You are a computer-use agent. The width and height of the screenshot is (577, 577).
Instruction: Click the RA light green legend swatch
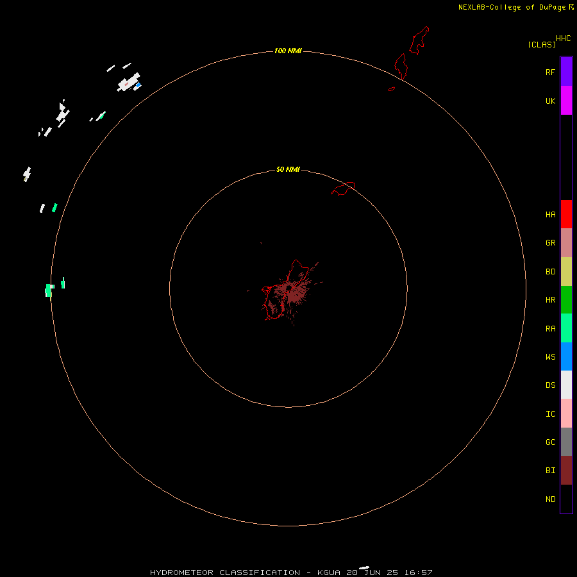tap(566, 328)
